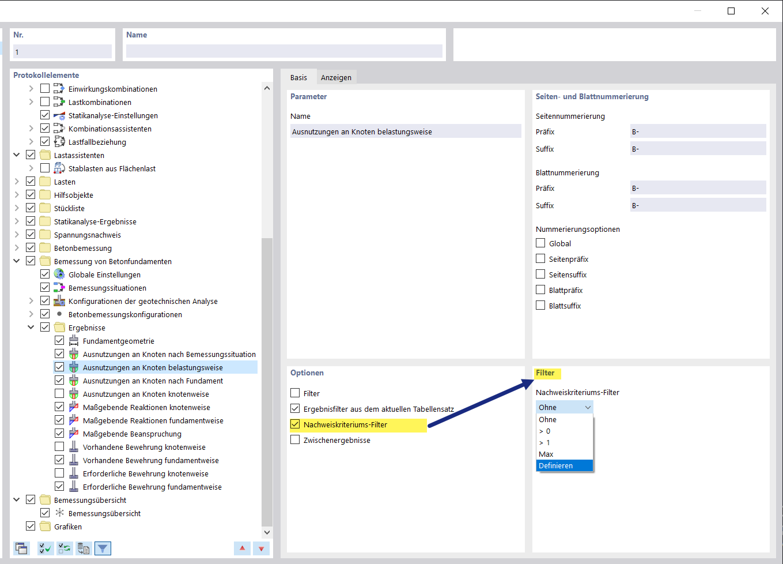The image size is (783, 564).
Task: Click the Maßgebende Beanspruchung icon
Action: (x=74, y=434)
